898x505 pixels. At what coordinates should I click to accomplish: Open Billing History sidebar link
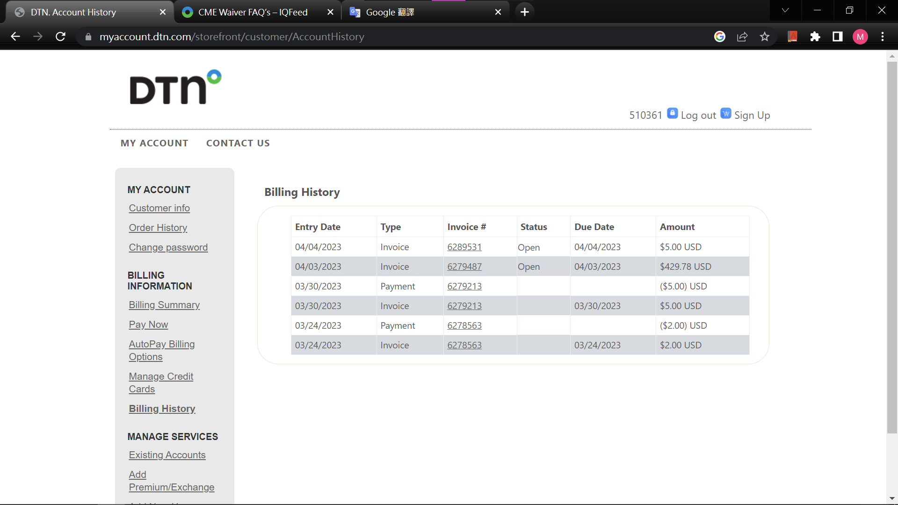click(x=162, y=409)
